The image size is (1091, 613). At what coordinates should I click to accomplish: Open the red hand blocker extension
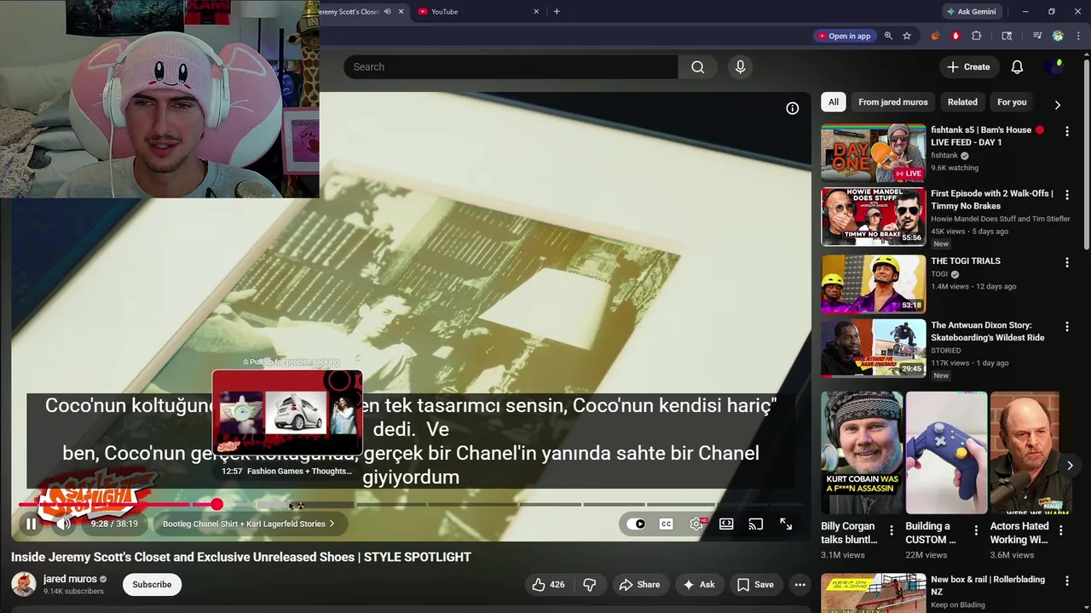(x=955, y=36)
